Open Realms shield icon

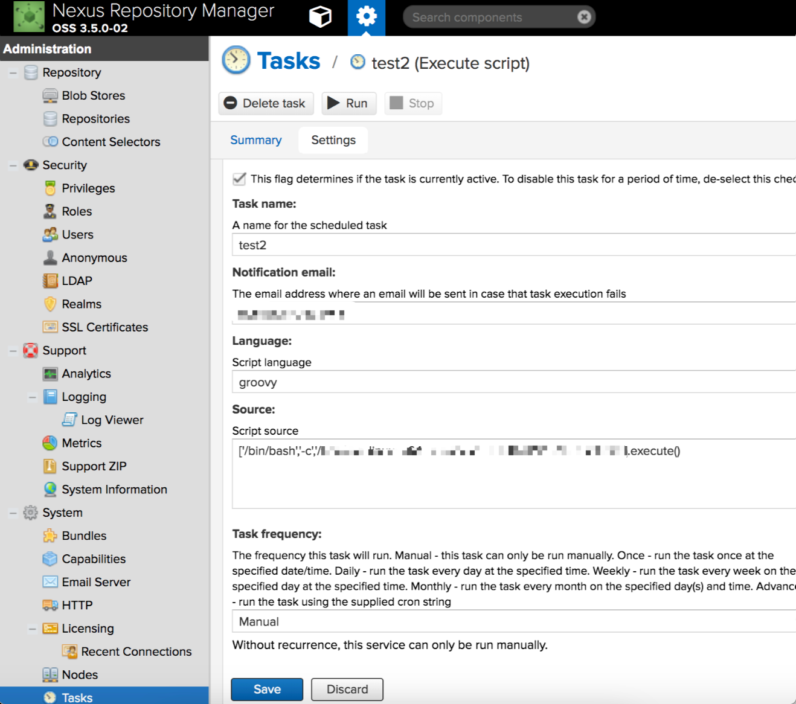[x=50, y=304]
